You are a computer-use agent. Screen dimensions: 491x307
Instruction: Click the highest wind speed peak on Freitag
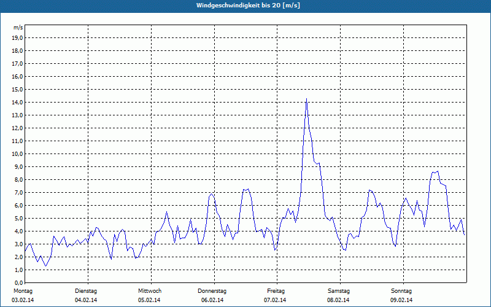pos(306,99)
